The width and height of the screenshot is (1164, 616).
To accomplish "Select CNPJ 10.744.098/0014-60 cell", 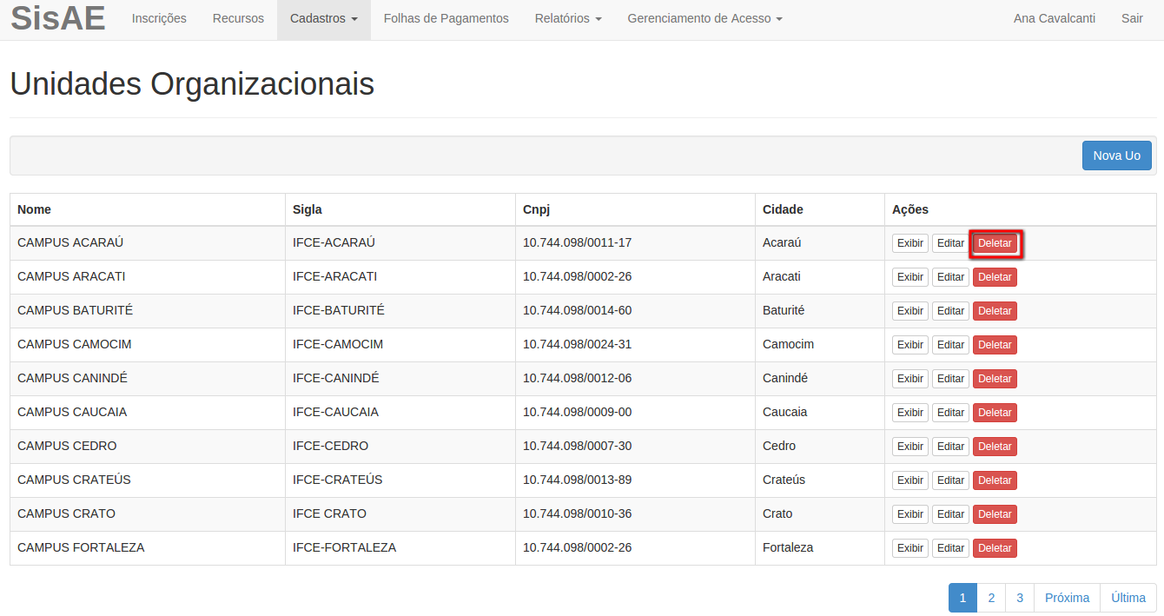I will coord(635,311).
